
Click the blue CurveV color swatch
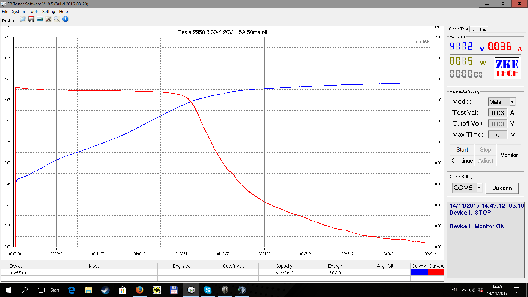pyautogui.click(x=419, y=272)
